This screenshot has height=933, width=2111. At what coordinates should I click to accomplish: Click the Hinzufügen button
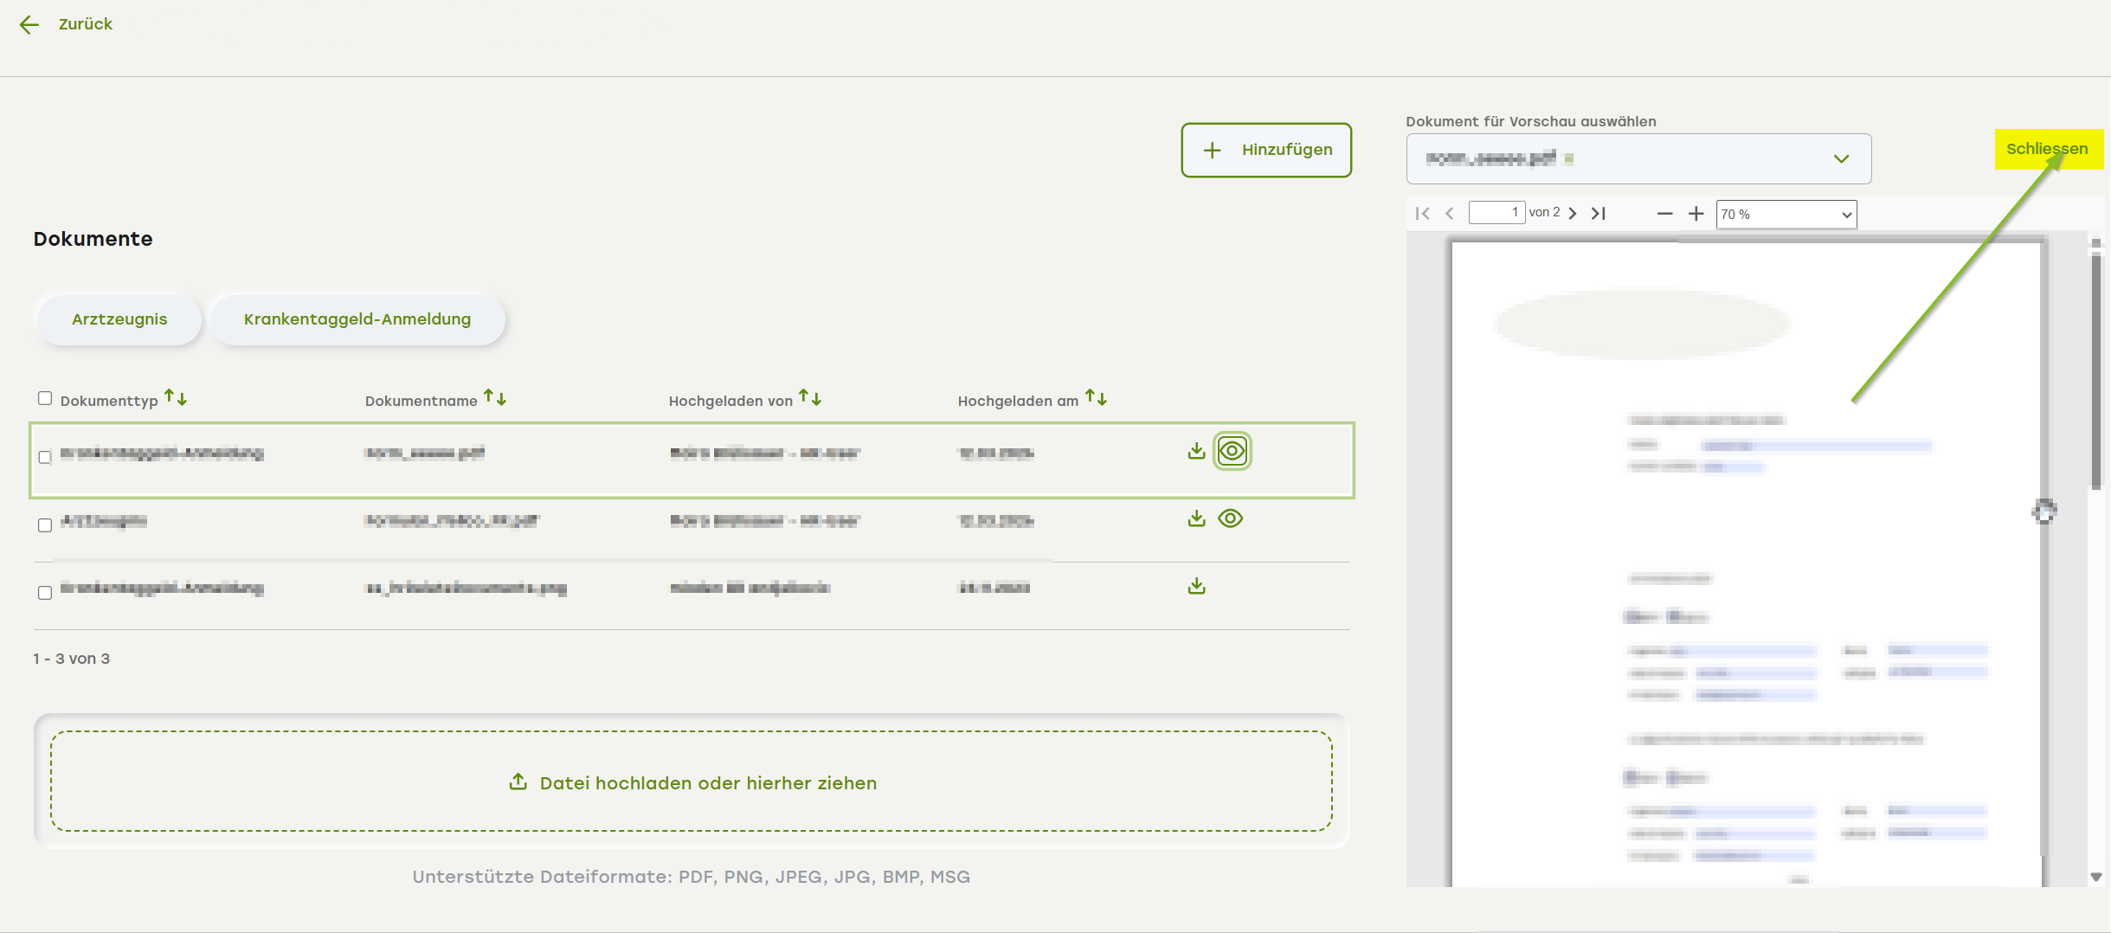[x=1266, y=150]
